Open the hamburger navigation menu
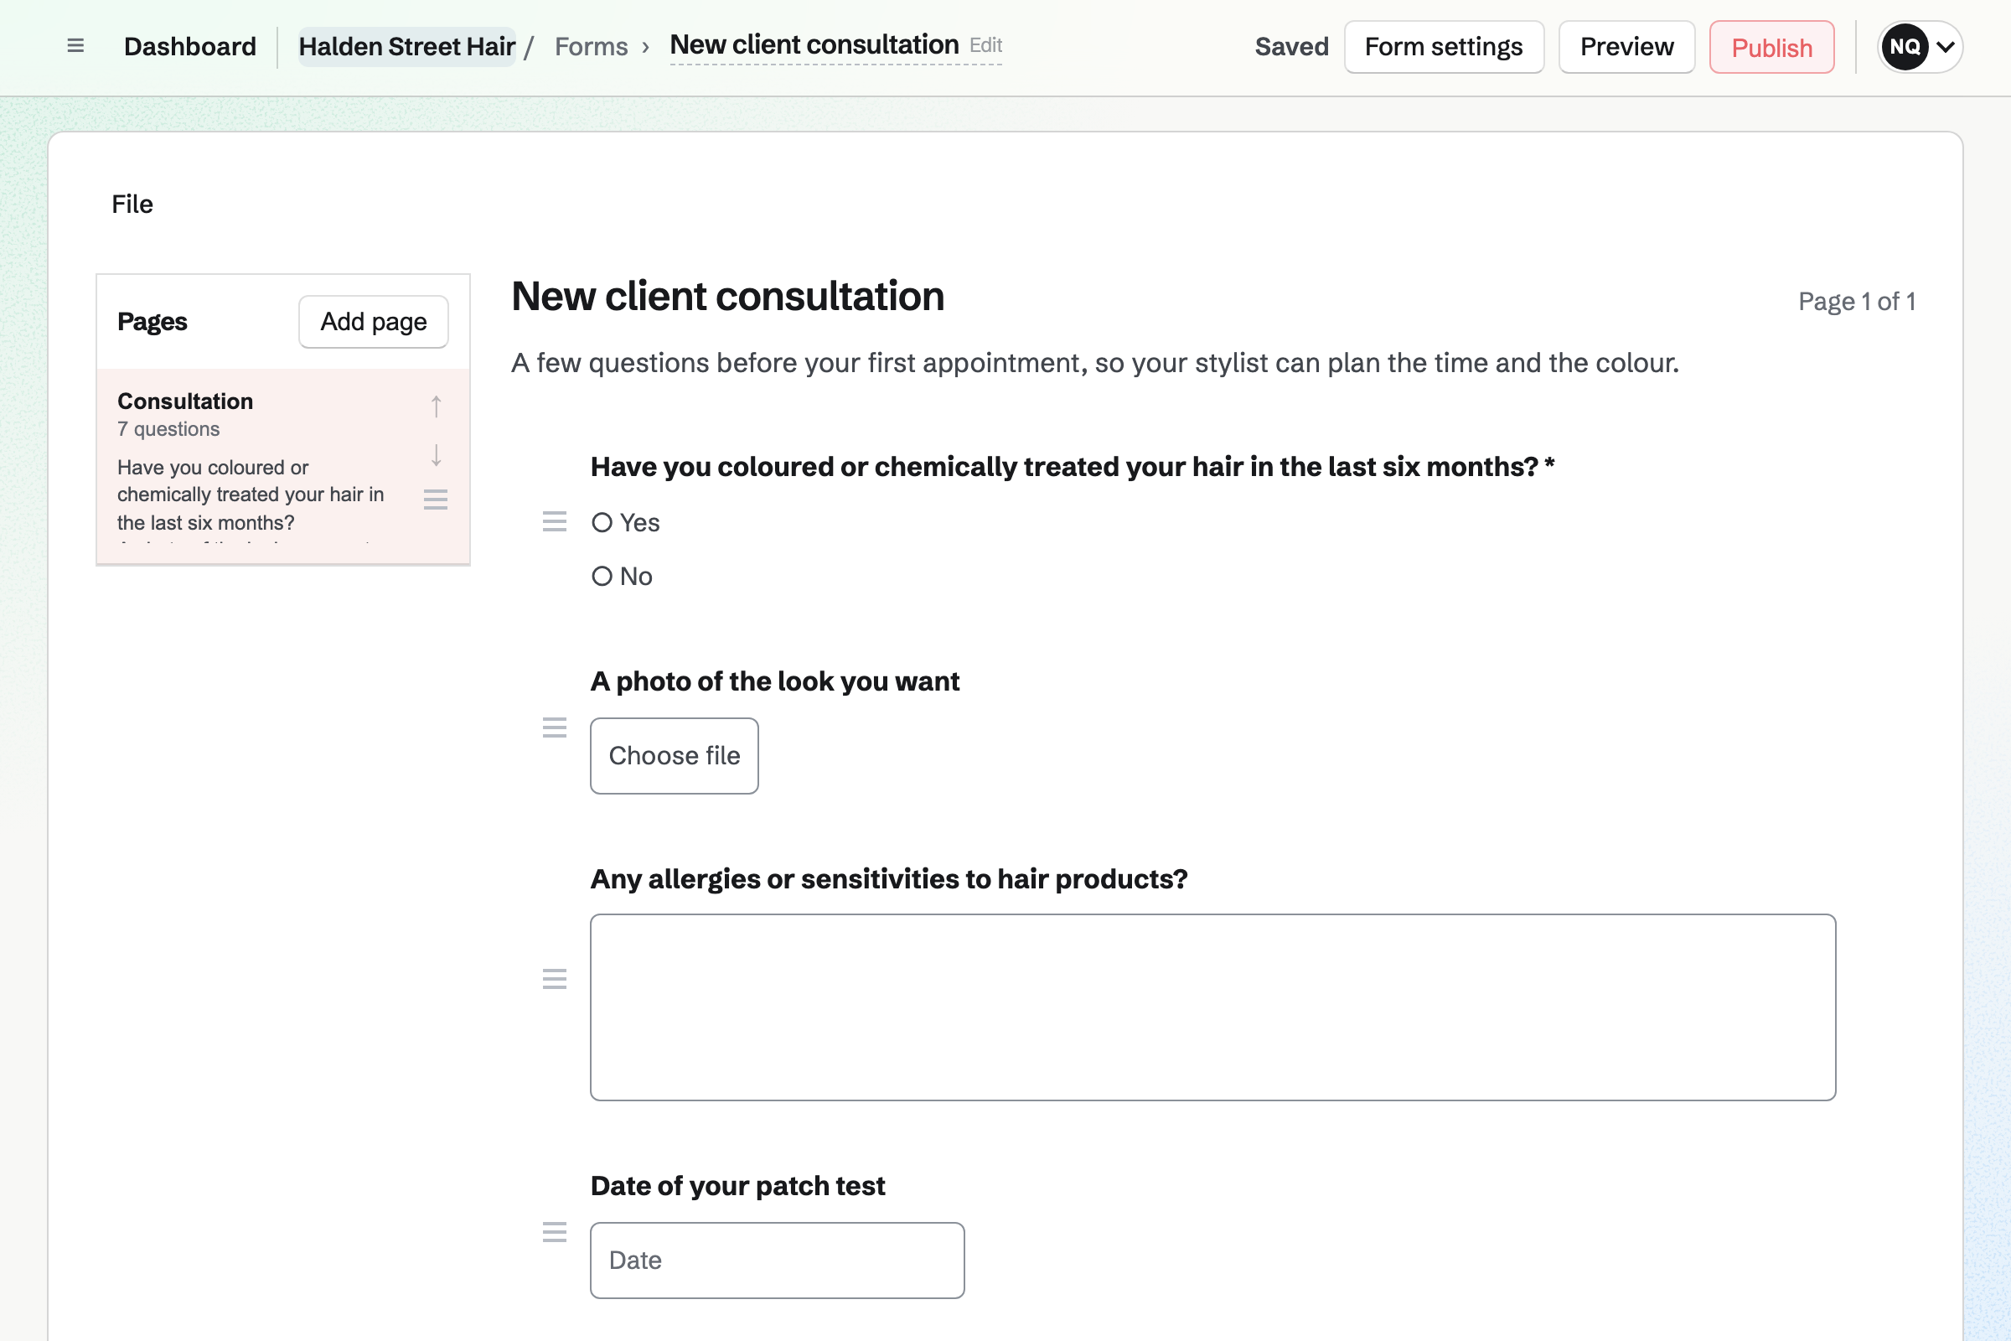The height and width of the screenshot is (1341, 2011). pos(75,46)
